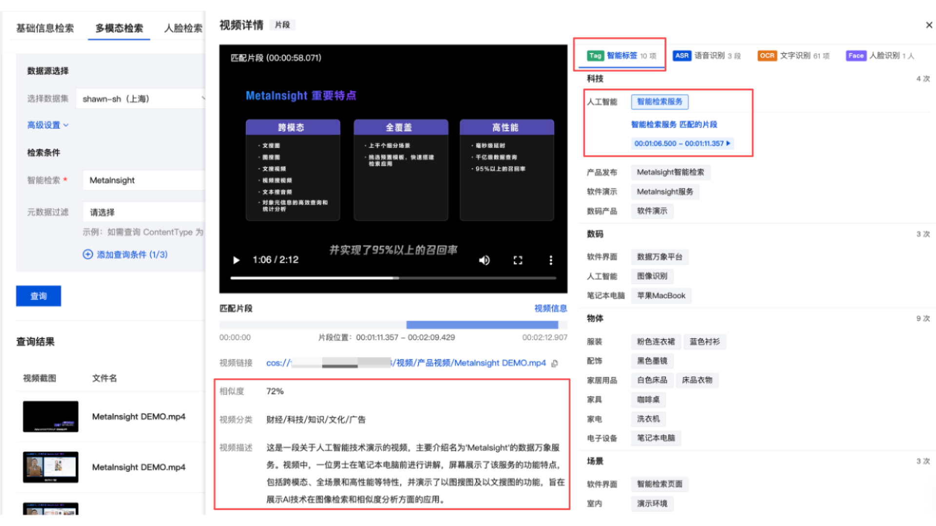936x526 pixels.
Task: Click the 文件名 column header
Action: point(104,378)
